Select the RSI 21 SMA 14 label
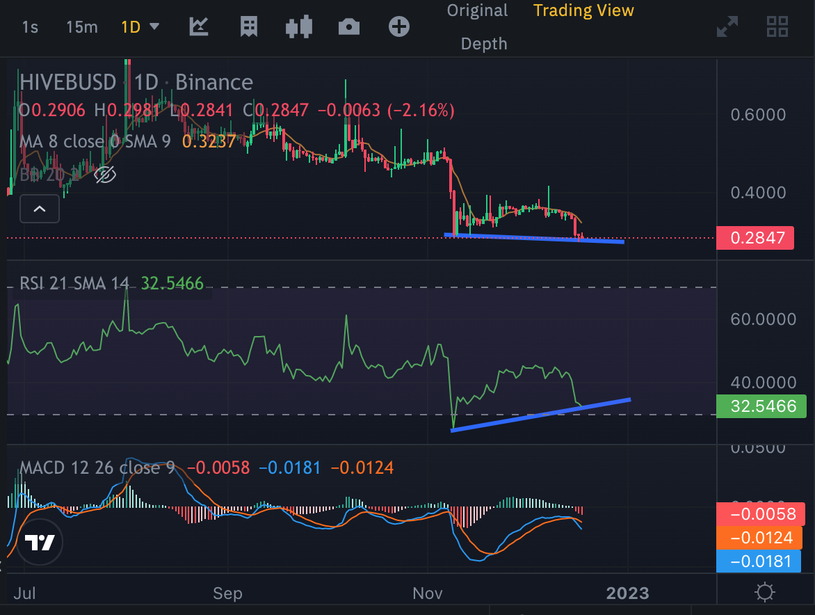The image size is (815, 615). pos(74,283)
